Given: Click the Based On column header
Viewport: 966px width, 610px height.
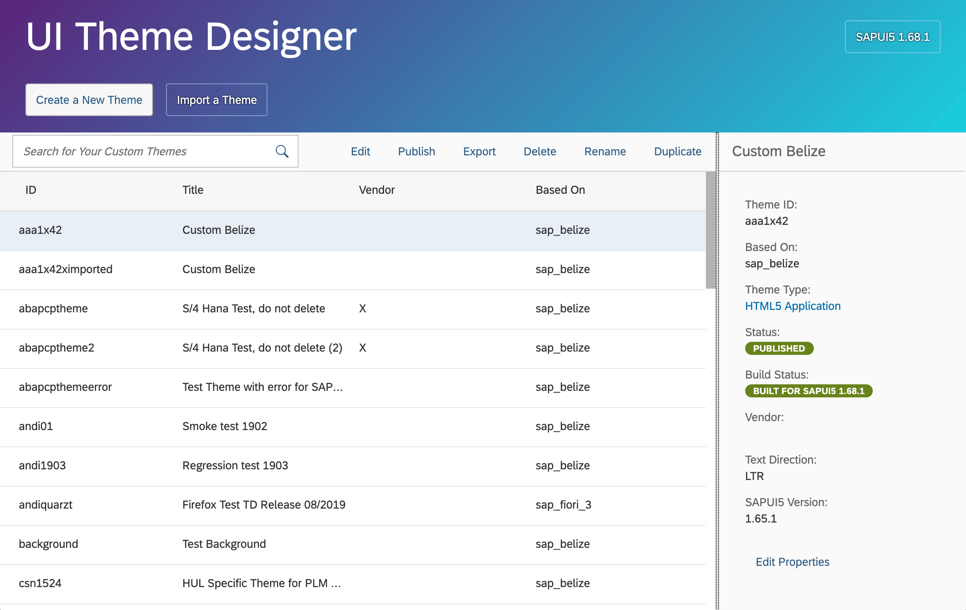Looking at the screenshot, I should [x=560, y=190].
